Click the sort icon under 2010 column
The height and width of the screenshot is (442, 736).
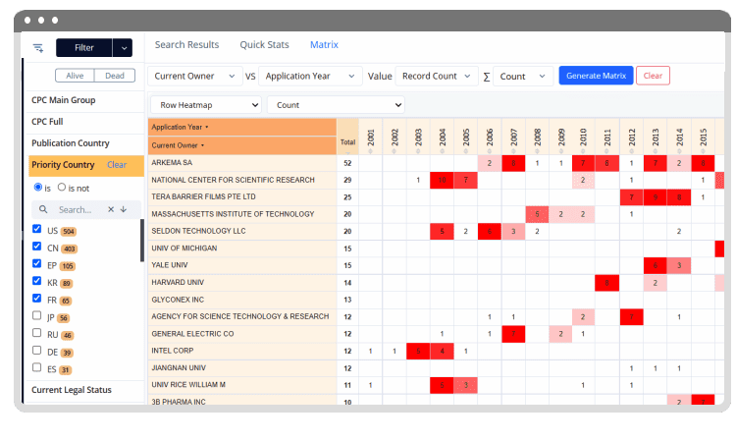coord(584,151)
